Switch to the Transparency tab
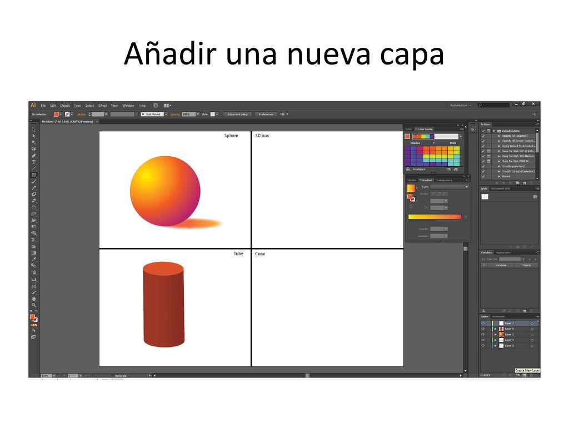 [444, 180]
